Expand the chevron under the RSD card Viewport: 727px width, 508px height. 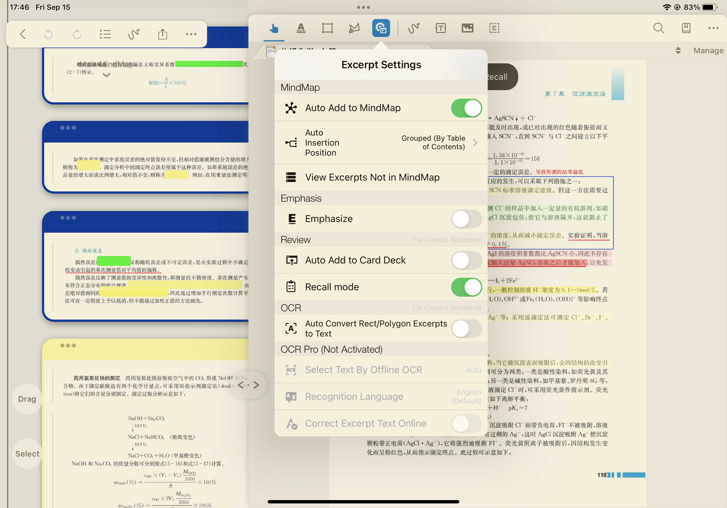tap(106, 75)
